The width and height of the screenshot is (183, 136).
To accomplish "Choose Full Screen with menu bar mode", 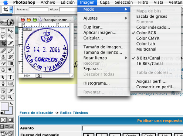I will [x=7, y=126].
